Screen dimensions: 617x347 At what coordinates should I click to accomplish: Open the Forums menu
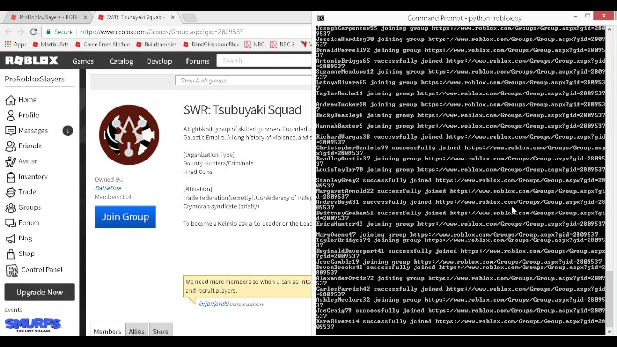[198, 61]
